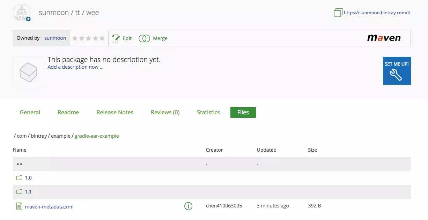Click the sunmoon organization avatar icon

point(22,13)
